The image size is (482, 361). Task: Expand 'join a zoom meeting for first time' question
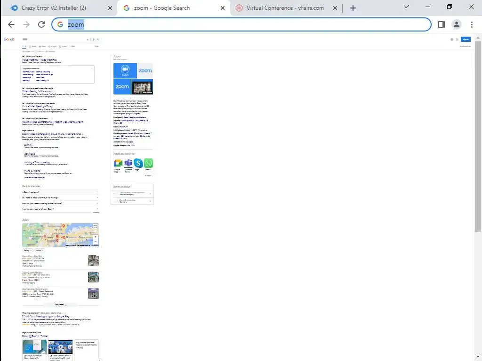(60, 203)
